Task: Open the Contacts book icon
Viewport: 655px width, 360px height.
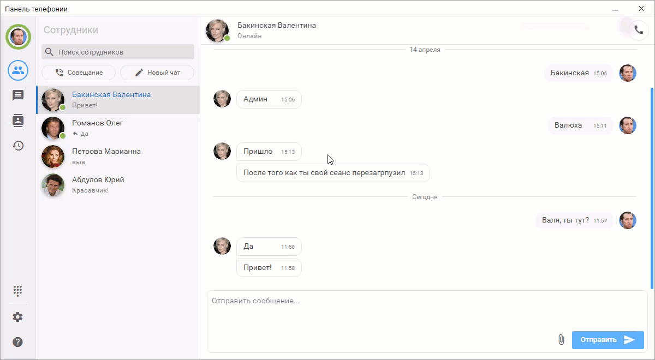Action: (18, 121)
